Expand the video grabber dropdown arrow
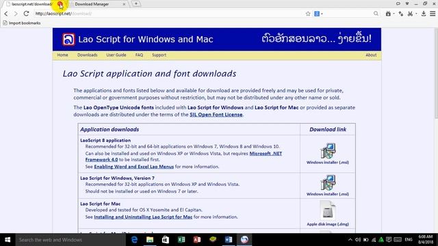The width and height of the screenshot is (438, 246). [x=394, y=14]
